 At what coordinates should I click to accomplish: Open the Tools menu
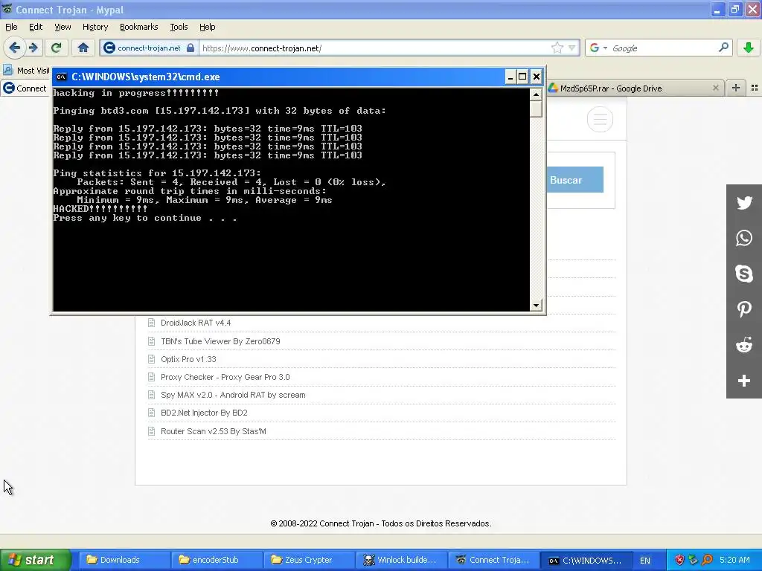tap(179, 27)
